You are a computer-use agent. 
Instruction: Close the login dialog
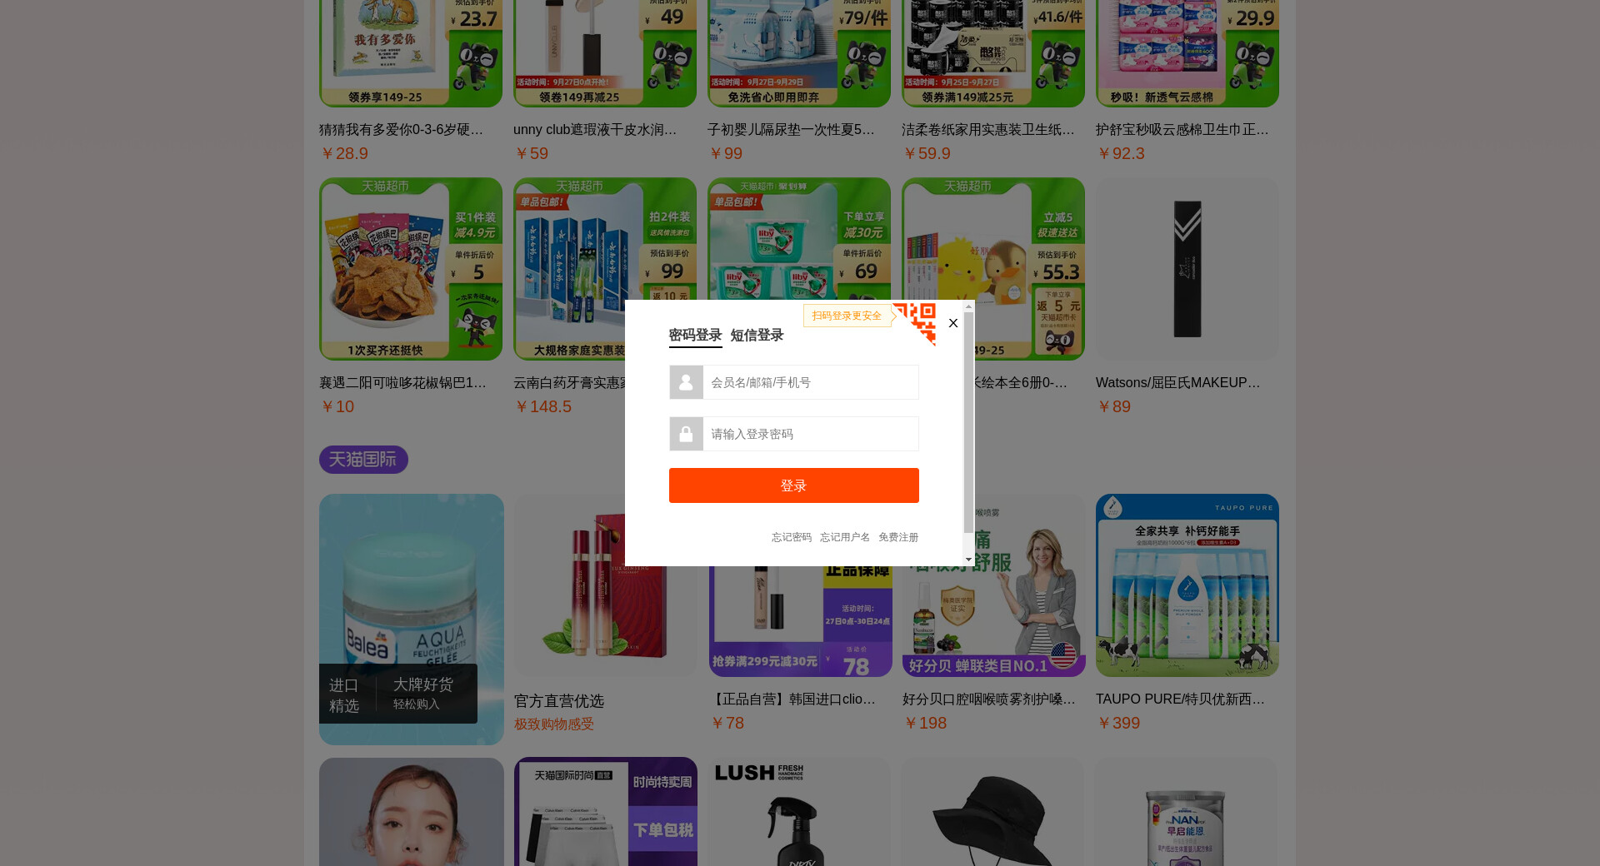tap(953, 323)
